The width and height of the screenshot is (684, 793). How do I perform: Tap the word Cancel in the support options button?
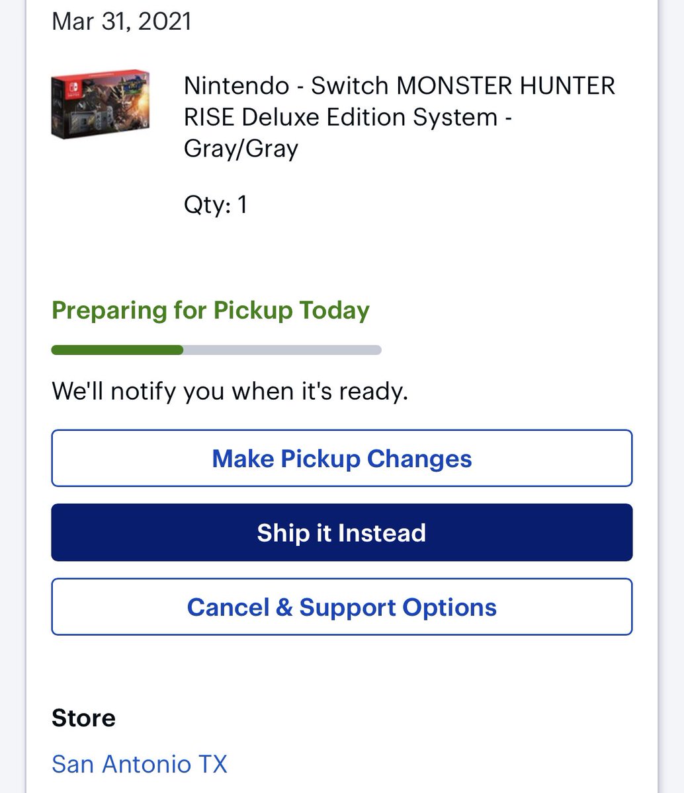[x=228, y=607]
